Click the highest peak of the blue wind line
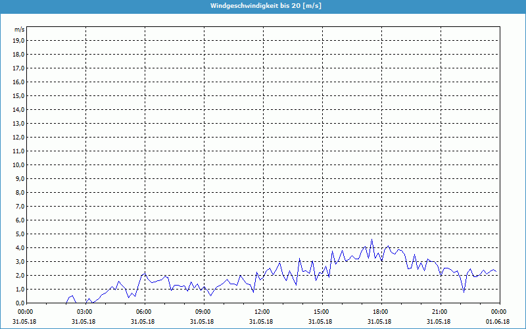This screenshot has height=329, width=526. click(371, 240)
